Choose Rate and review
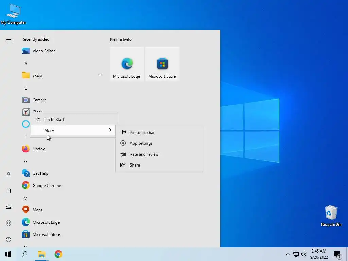The height and width of the screenshot is (261, 348). click(x=159, y=154)
